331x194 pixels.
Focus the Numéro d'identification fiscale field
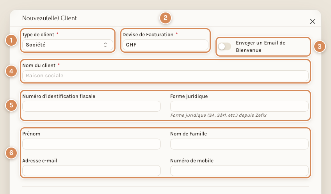point(91,106)
